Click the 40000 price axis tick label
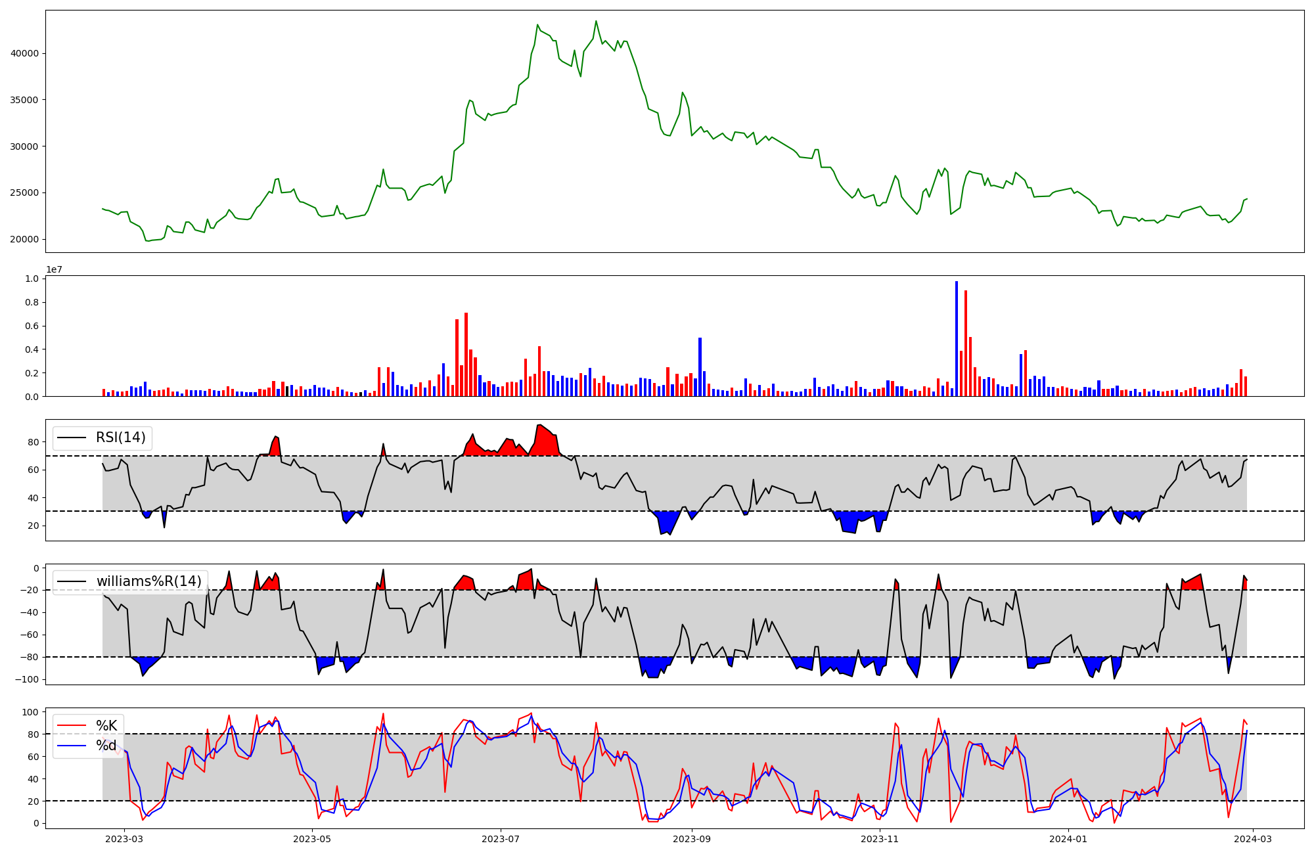The image size is (1314, 854). (x=25, y=53)
